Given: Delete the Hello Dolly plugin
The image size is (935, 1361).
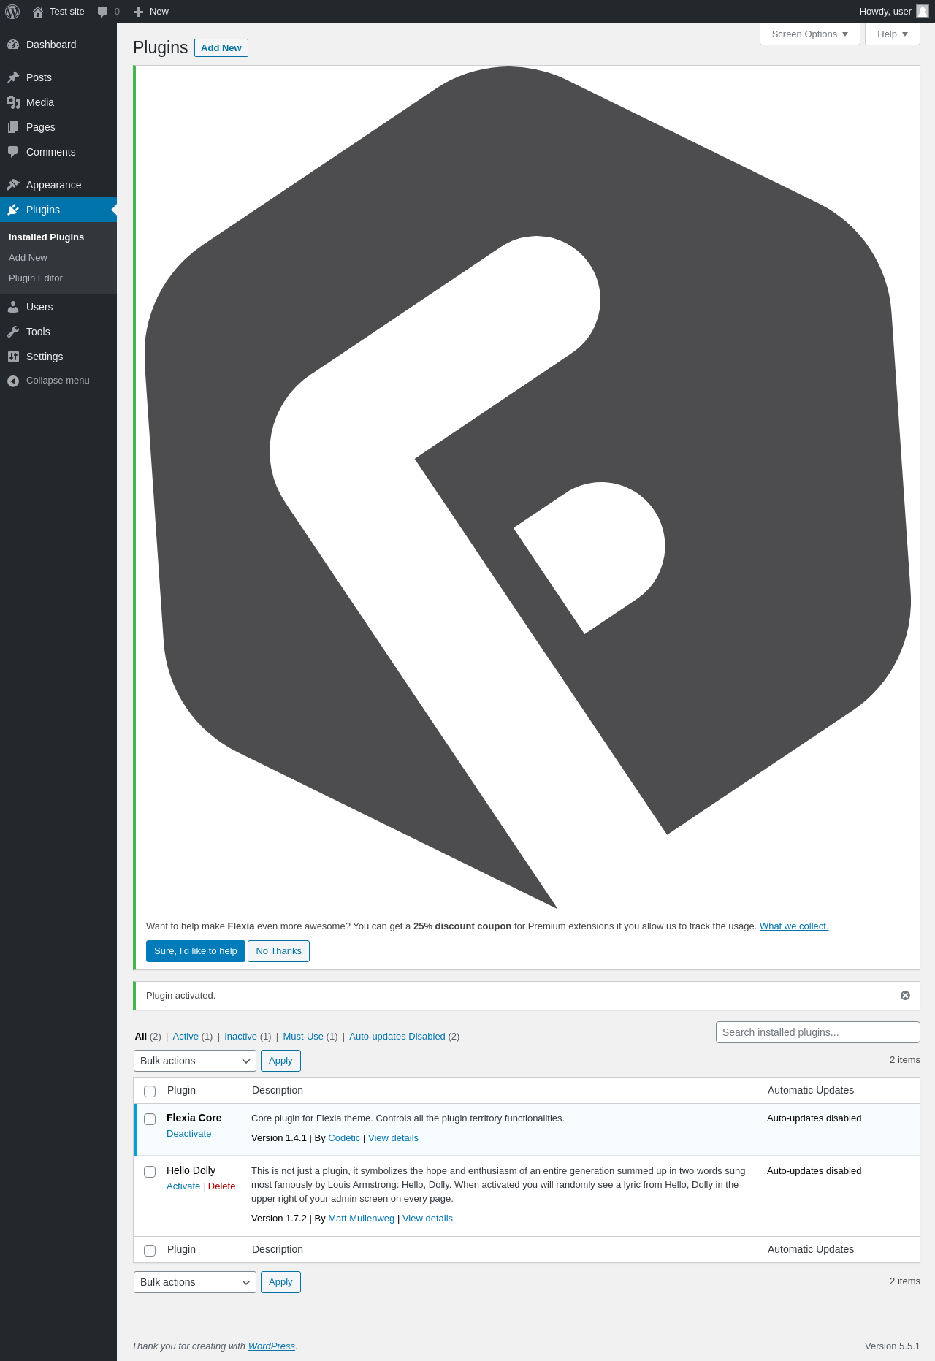Looking at the screenshot, I should point(221,1186).
